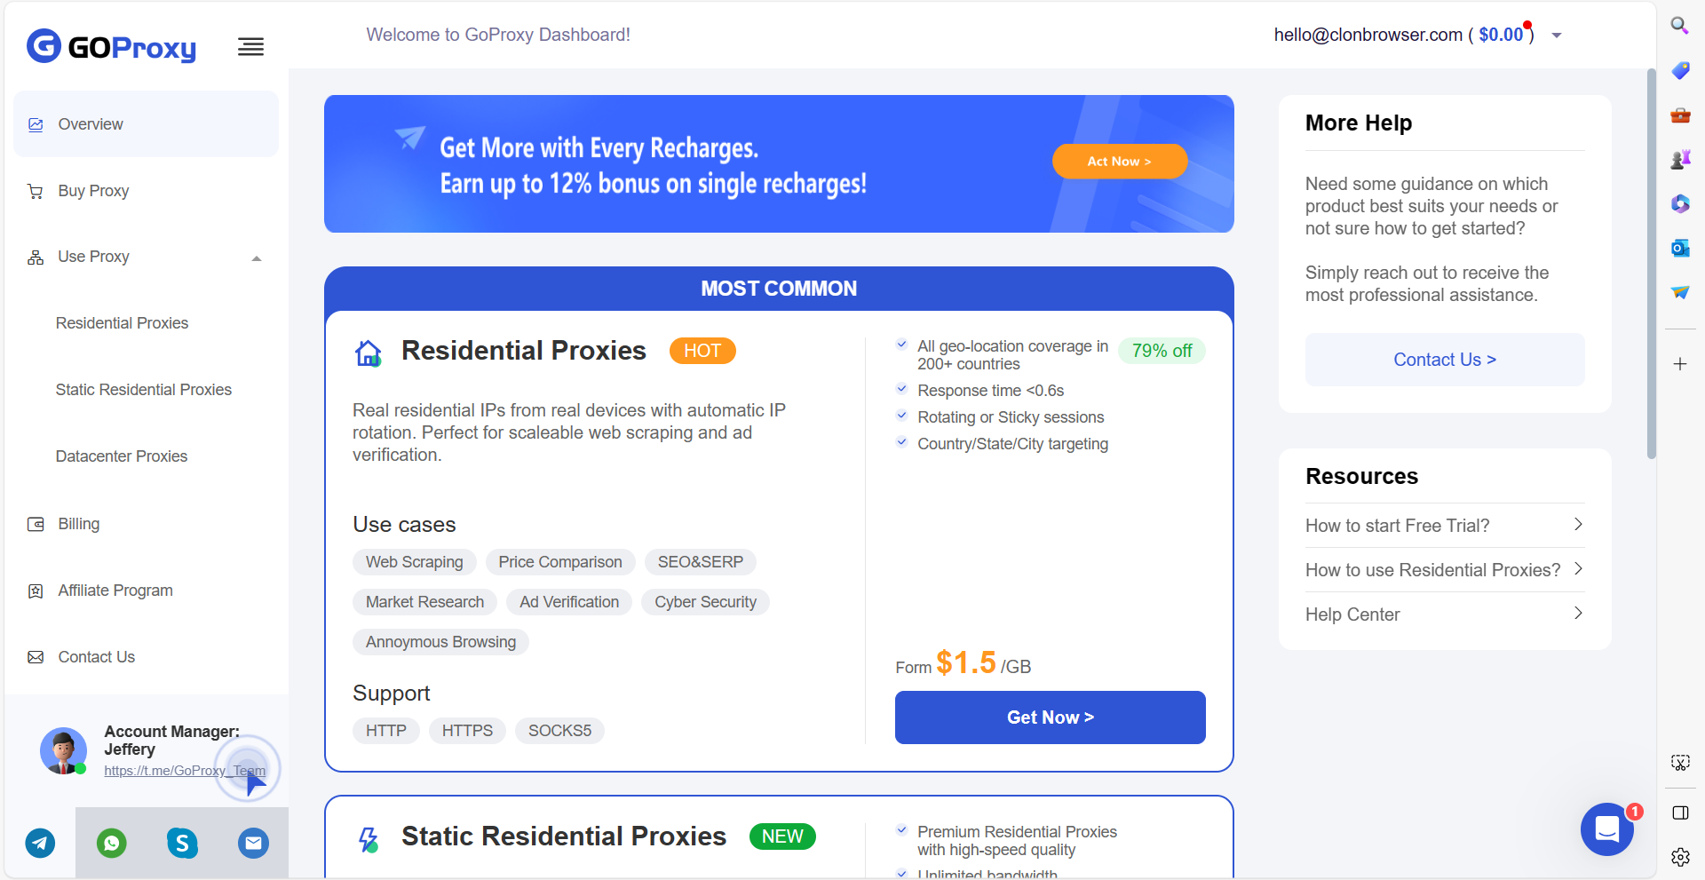Open the account dropdown arrow
The height and width of the screenshot is (880, 1705).
pos(1557,36)
